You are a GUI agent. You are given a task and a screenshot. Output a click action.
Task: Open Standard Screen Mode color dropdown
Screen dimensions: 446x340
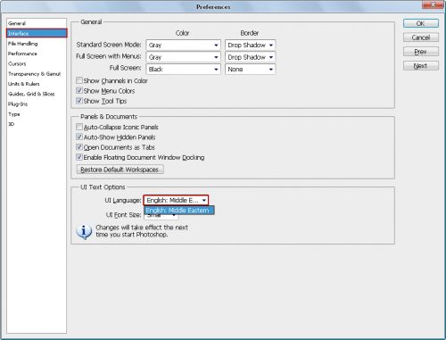coord(183,46)
